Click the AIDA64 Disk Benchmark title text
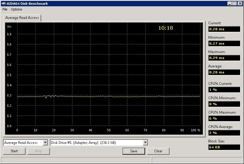 click(27, 4)
